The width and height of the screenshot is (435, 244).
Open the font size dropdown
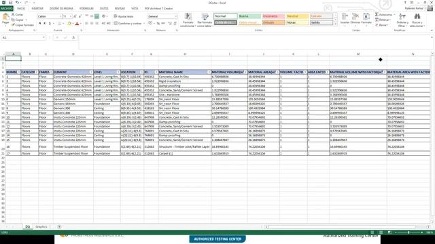point(71,16)
